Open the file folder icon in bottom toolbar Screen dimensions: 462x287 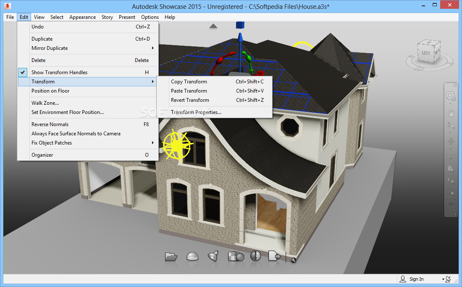coord(171,257)
